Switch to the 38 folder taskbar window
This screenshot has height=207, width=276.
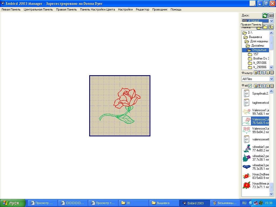tap(134, 203)
